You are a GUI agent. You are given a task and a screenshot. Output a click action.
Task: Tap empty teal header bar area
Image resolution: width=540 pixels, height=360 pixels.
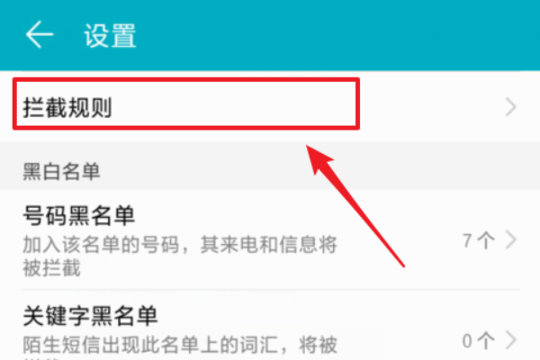coord(337,34)
